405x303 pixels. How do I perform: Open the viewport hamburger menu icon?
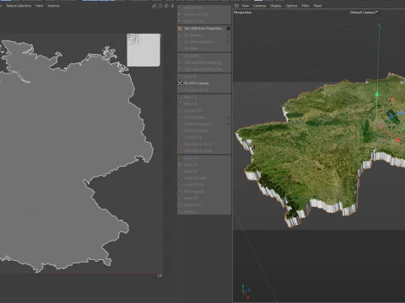click(236, 6)
